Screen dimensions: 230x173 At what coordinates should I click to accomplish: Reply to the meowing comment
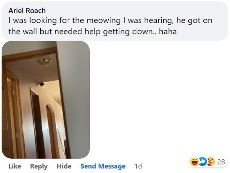[x=39, y=166]
